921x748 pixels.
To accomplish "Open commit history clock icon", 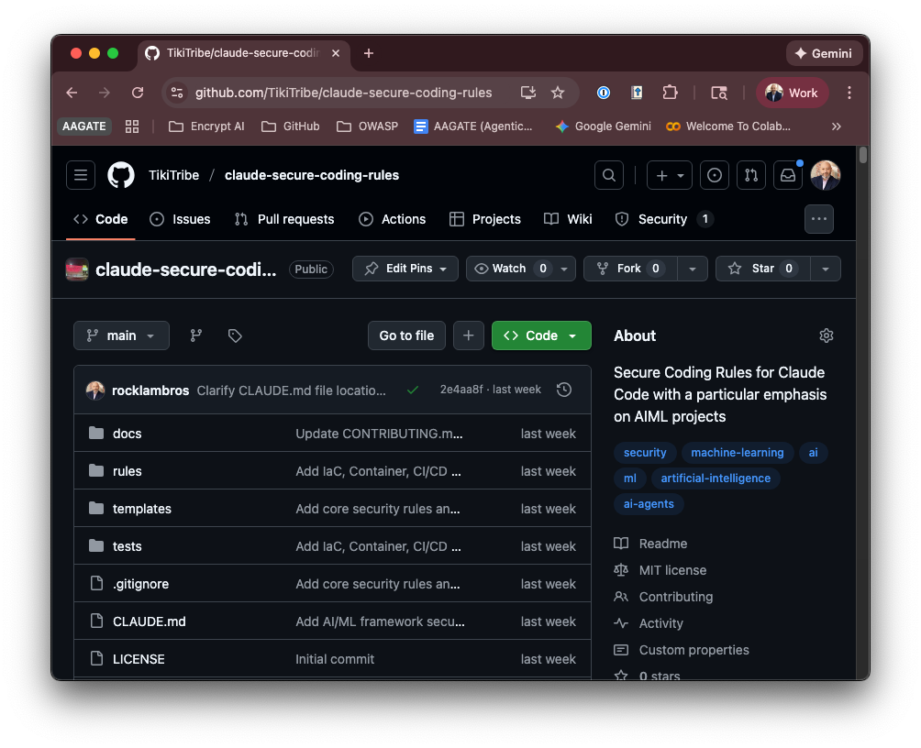I will point(564,390).
